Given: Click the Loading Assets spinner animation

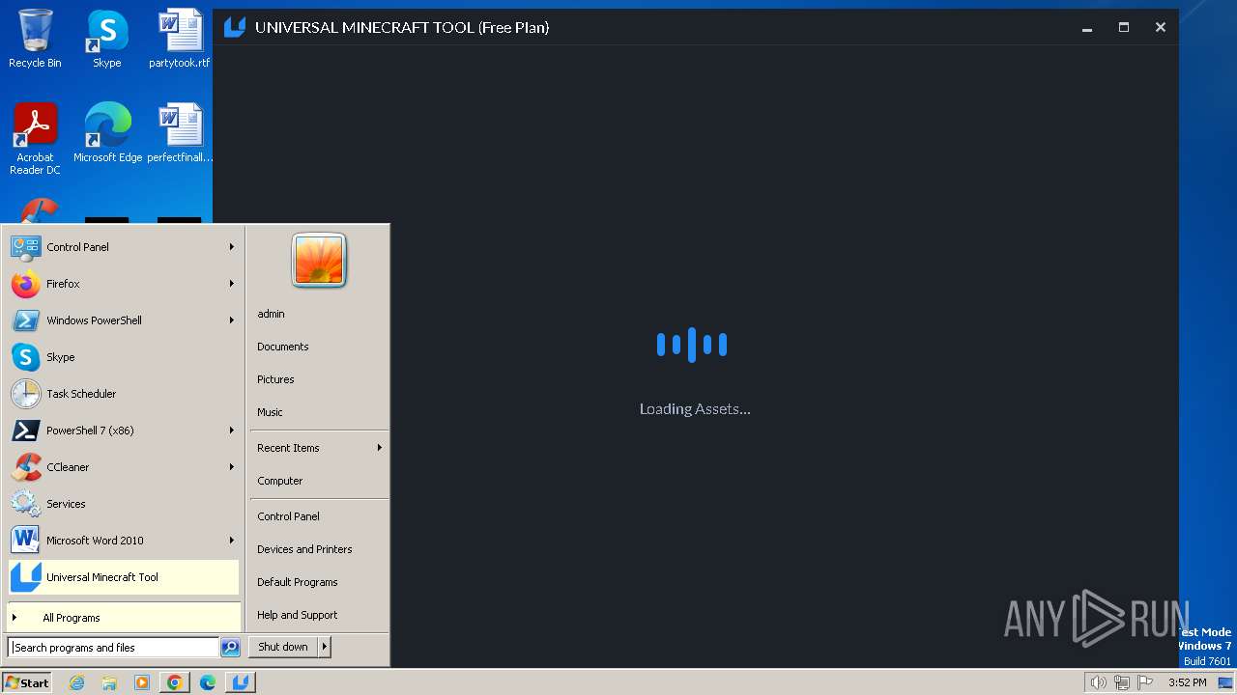Looking at the screenshot, I should coord(692,345).
